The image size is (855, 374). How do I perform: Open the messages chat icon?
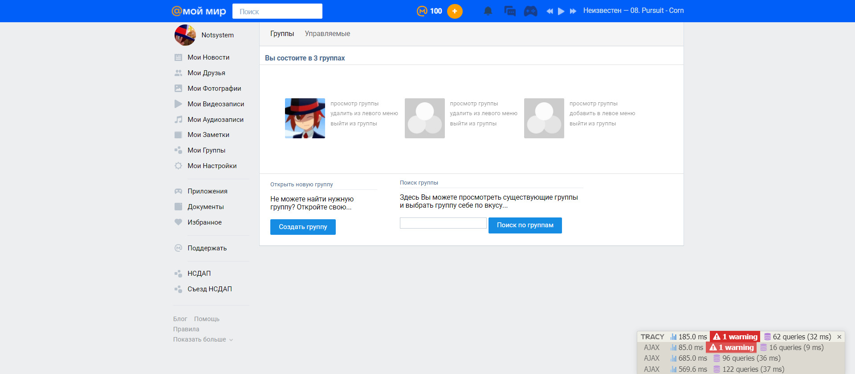(x=509, y=11)
